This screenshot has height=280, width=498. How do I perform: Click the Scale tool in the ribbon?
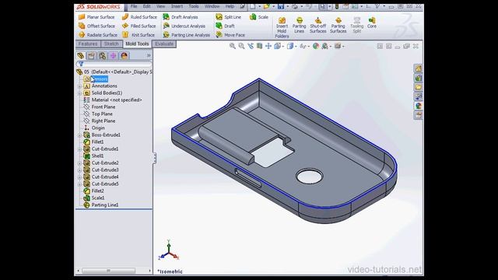(x=259, y=17)
